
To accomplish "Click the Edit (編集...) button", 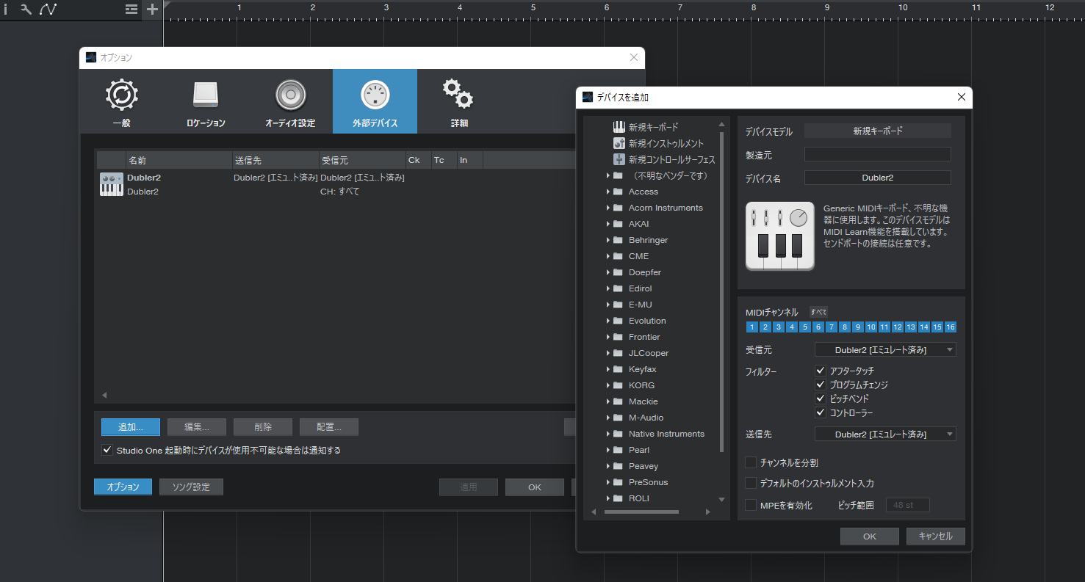I will tap(197, 427).
